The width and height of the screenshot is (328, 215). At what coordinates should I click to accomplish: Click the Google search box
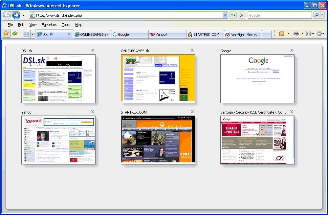pyautogui.click(x=280, y=15)
